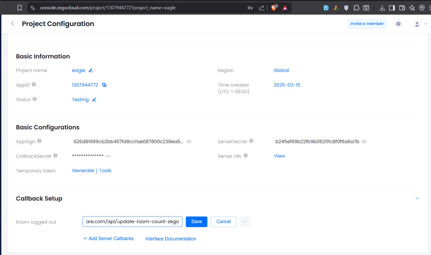Show the AppID help tooltip
This screenshot has width=431, height=255.
point(34,84)
